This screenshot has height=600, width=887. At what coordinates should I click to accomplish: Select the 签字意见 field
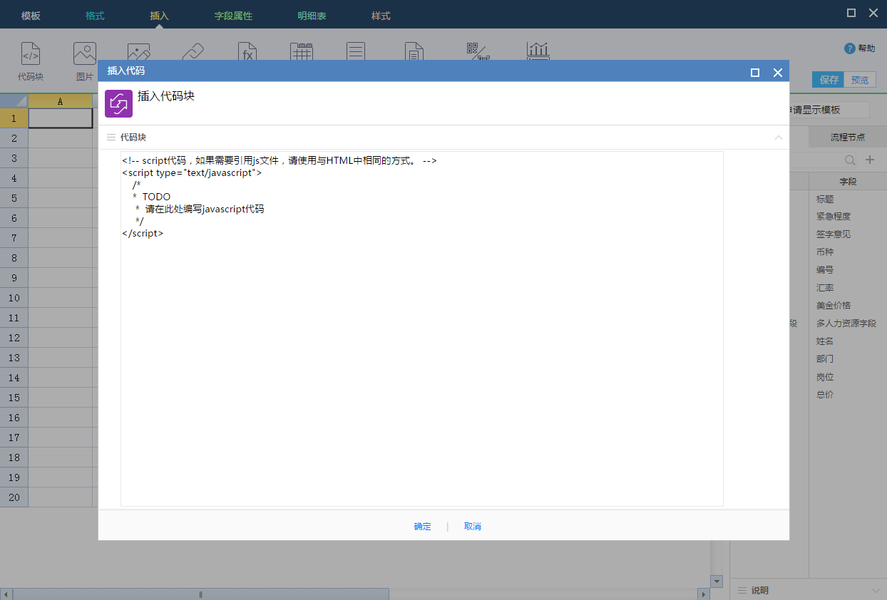point(834,234)
